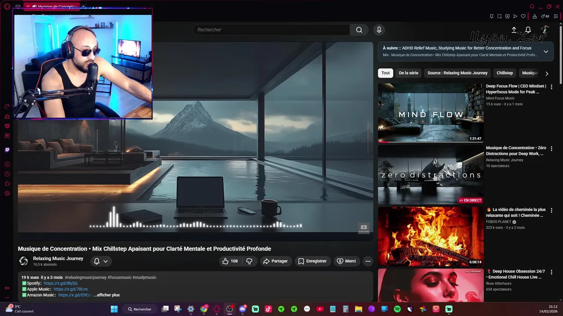563x316 pixels.
Task: Toggle the notification bell for Relaxing Music Journey
Action: pos(97,261)
